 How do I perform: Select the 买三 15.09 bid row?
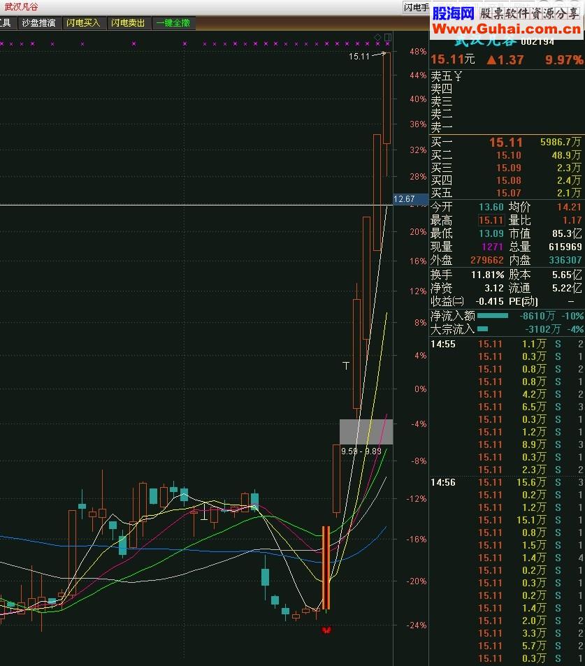tap(507, 168)
